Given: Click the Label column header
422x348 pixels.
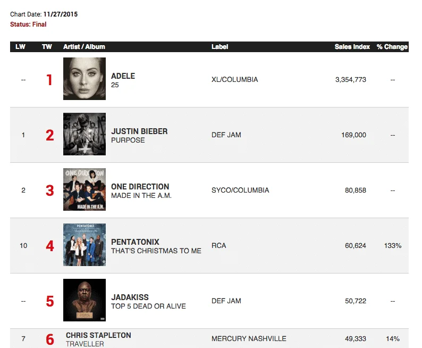Looking at the screenshot, I should coord(220,47).
